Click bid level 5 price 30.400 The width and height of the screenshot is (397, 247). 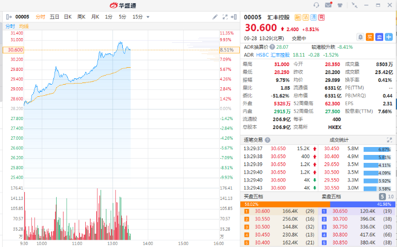coord(263,242)
